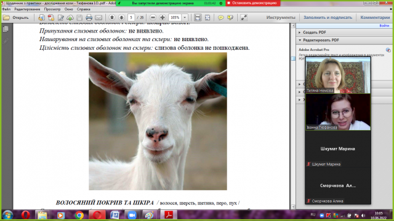Open attachments paperclip panel in left sidebar
394x221 pixels.
(x=6, y=41)
